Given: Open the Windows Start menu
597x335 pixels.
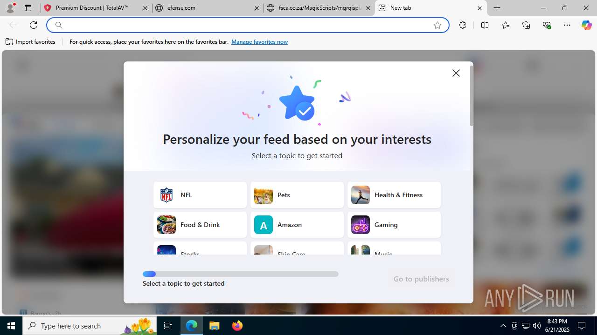Looking at the screenshot, I should coord(11,326).
